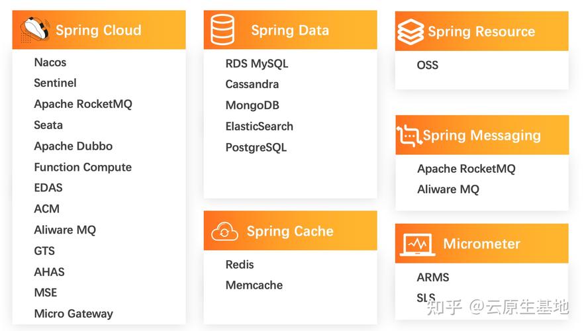Image resolution: width=584 pixels, height=331 pixels.
Task: Click OSS under Spring Resource
Action: click(428, 65)
